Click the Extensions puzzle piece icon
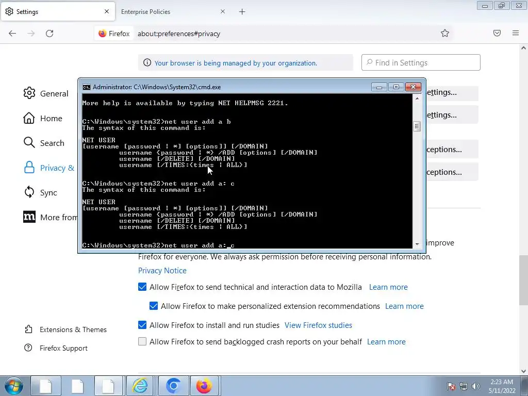This screenshot has width=528, height=396. [x=28, y=329]
